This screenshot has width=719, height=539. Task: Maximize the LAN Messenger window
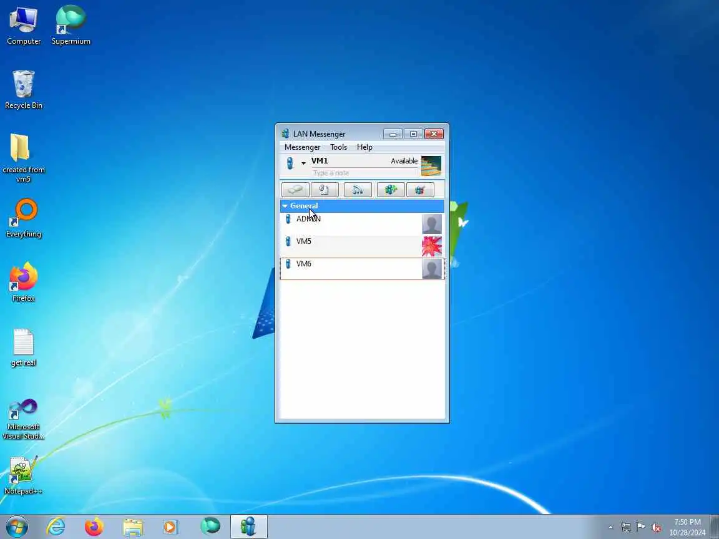413,134
